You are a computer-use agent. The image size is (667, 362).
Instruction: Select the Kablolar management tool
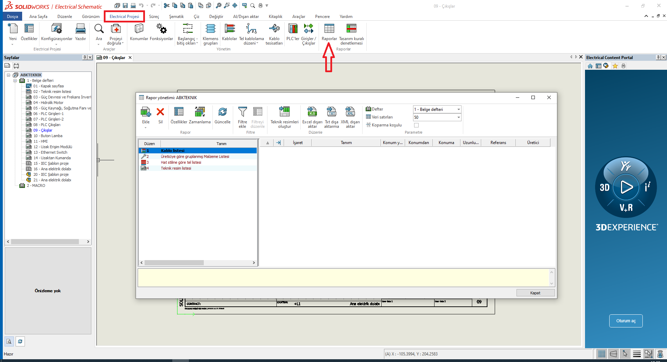point(229,34)
